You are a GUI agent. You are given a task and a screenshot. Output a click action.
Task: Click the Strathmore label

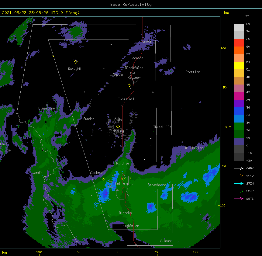pos(157,185)
